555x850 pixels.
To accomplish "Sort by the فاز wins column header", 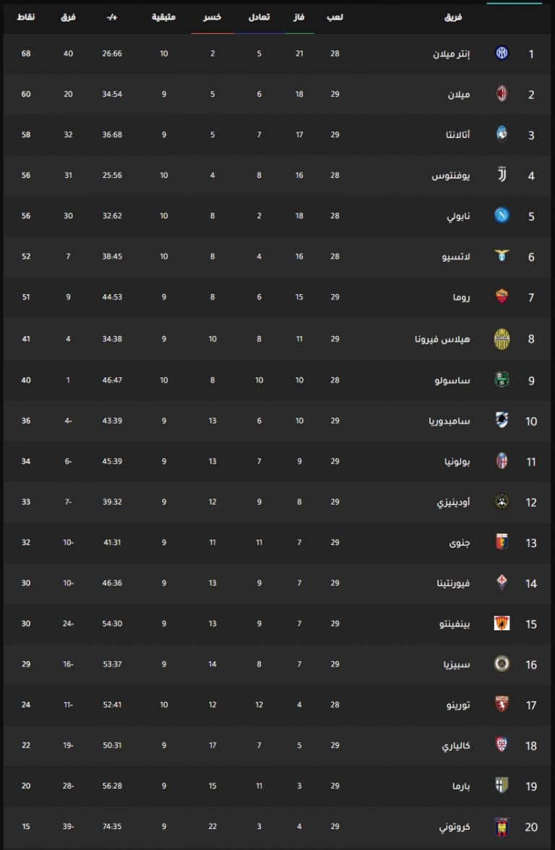I will pos(298,17).
